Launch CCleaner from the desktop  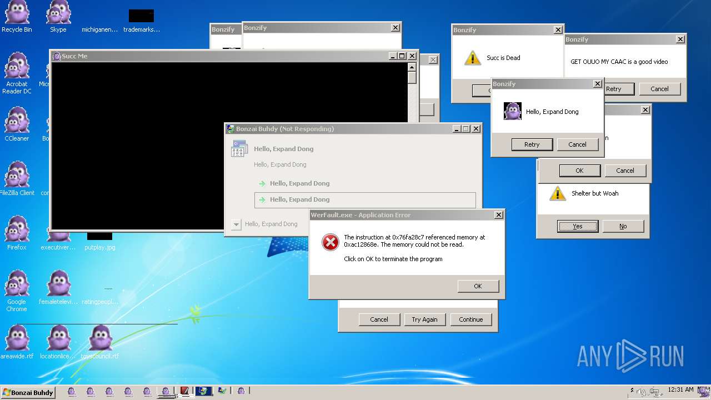click(x=17, y=124)
